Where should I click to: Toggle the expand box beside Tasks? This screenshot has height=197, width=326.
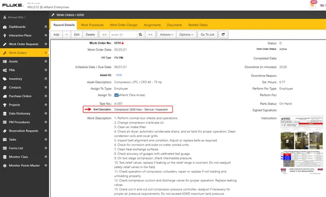point(46,139)
